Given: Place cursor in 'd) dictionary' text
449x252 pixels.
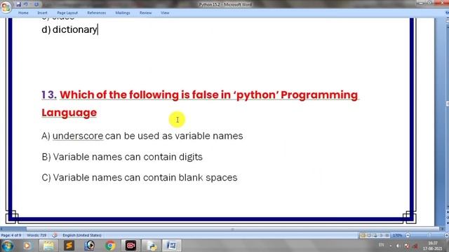Looking at the screenshot, I should point(69,29).
